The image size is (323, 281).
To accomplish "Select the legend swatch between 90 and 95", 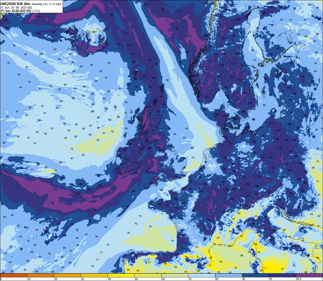I will point(255,275).
